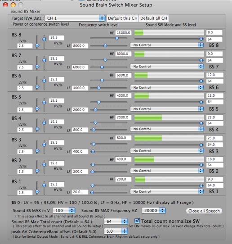The width and height of the screenshot is (232, 244).
Task: Open the BS 5 No Control mode dropdown
Action: (x=167, y=109)
